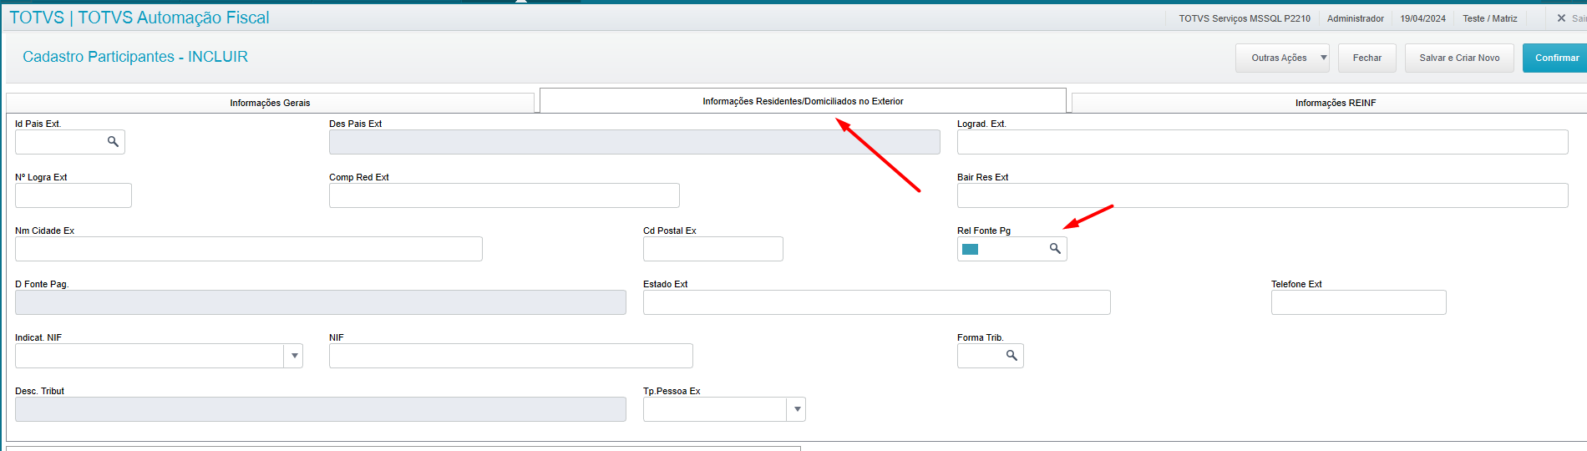Click the Estado Ext input field
The width and height of the screenshot is (1587, 451).
pos(876,302)
